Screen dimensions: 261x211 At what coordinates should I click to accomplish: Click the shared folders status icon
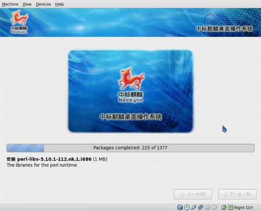207,207
